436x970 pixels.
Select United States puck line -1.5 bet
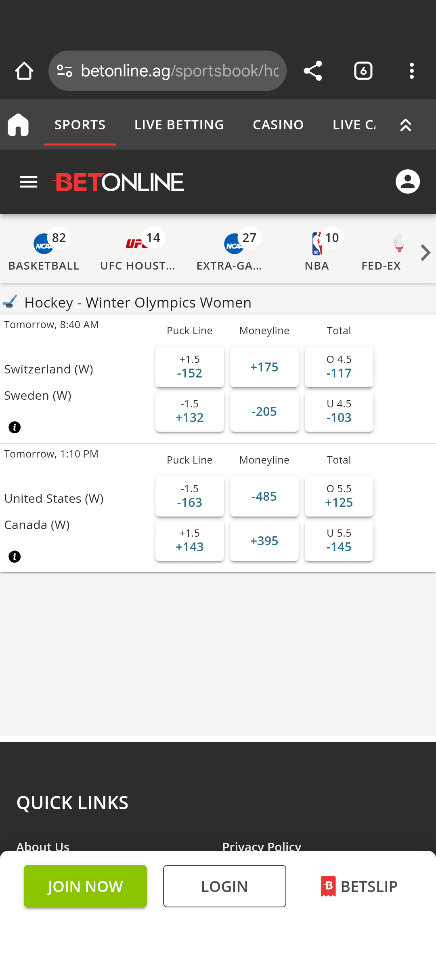click(189, 496)
